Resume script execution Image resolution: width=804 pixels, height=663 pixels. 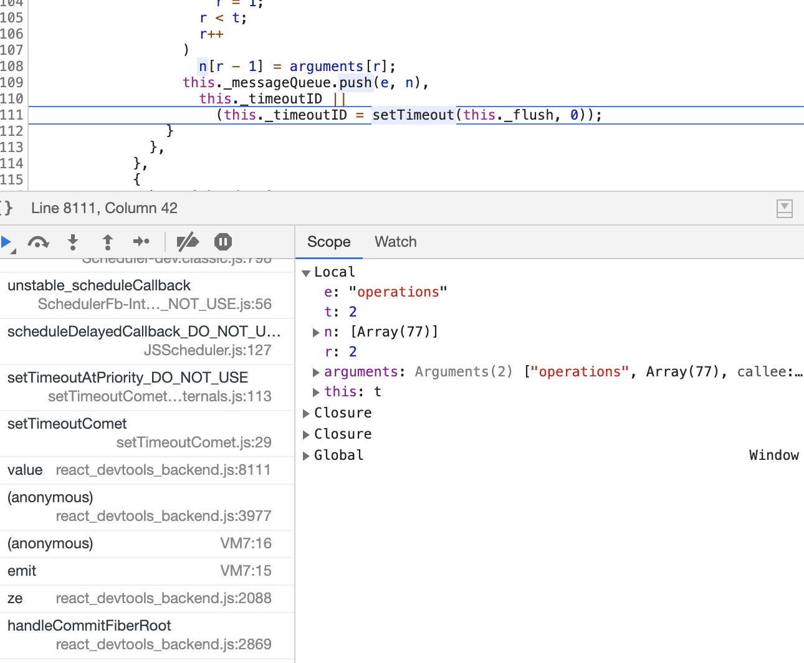(7, 242)
